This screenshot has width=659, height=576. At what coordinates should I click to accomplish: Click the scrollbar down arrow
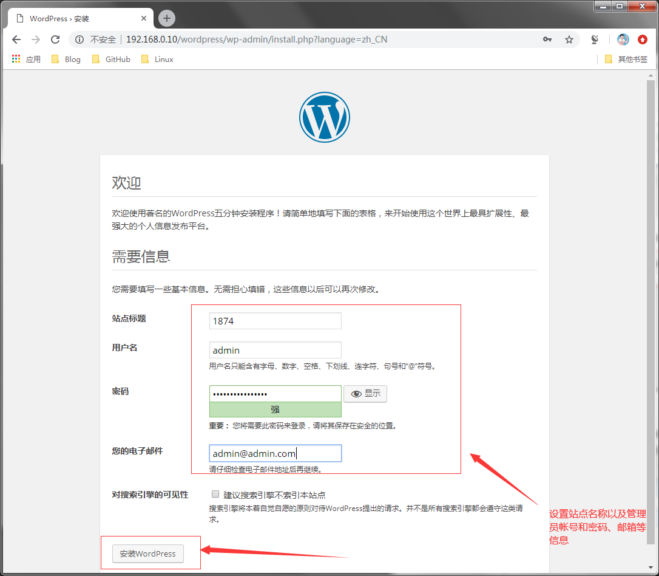pyautogui.click(x=651, y=567)
